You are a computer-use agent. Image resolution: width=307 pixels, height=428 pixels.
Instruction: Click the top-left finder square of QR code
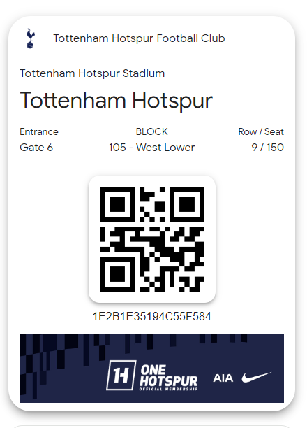click(117, 204)
